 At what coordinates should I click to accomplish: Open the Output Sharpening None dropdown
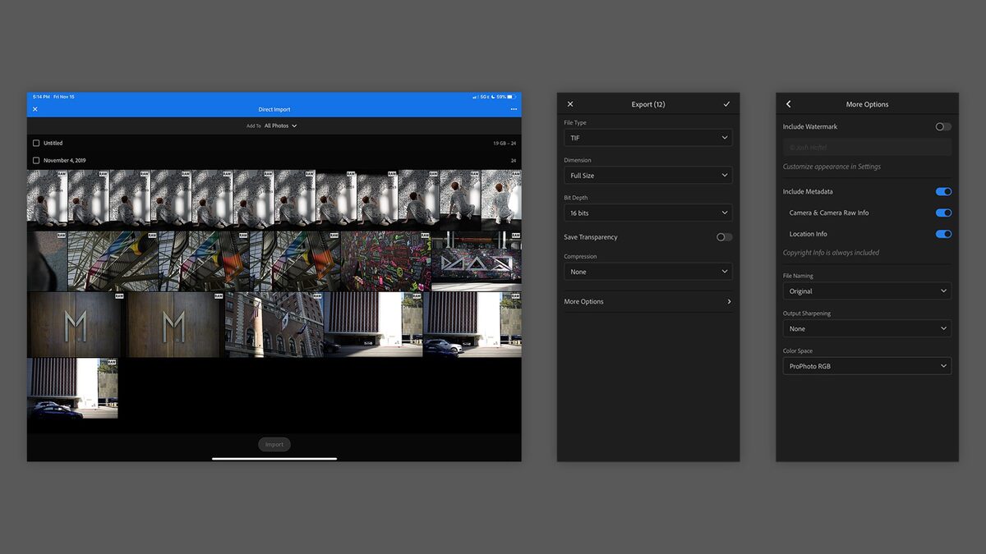[867, 328]
